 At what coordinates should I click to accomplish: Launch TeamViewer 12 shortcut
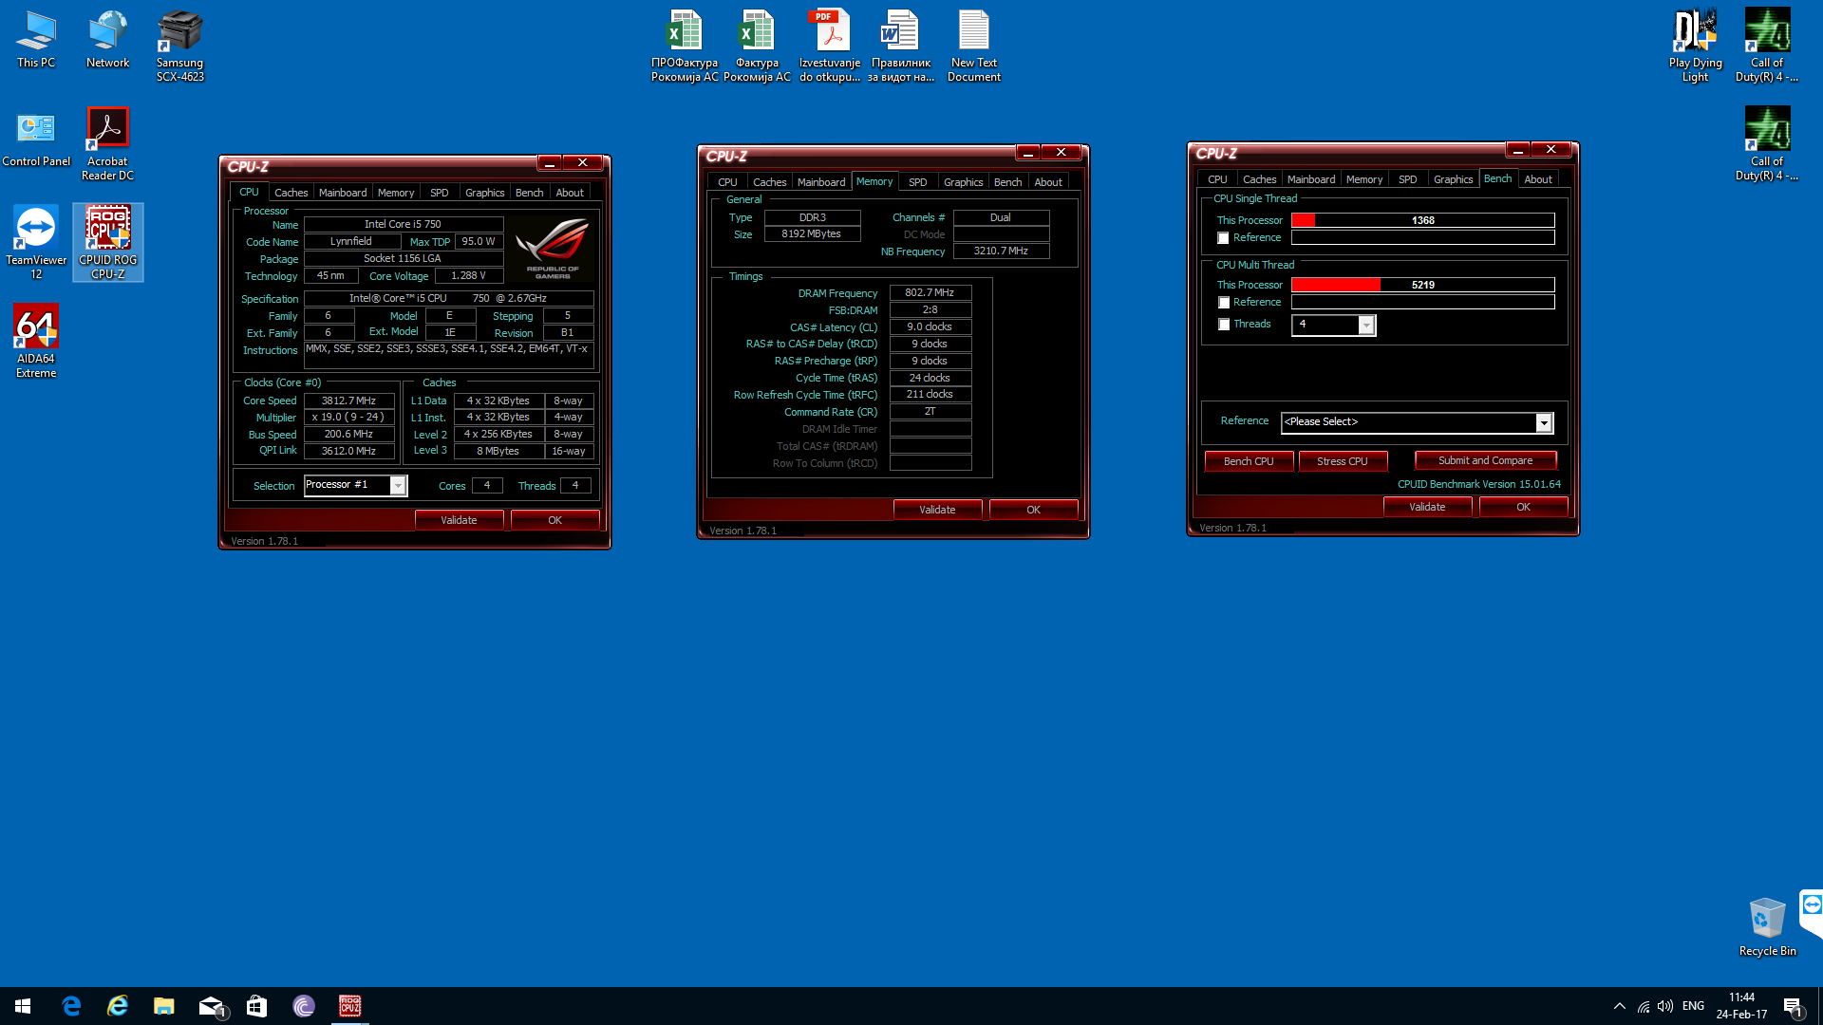coord(36,243)
